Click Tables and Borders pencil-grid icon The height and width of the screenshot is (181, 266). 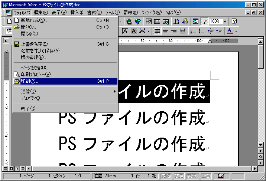[x=149, y=22]
